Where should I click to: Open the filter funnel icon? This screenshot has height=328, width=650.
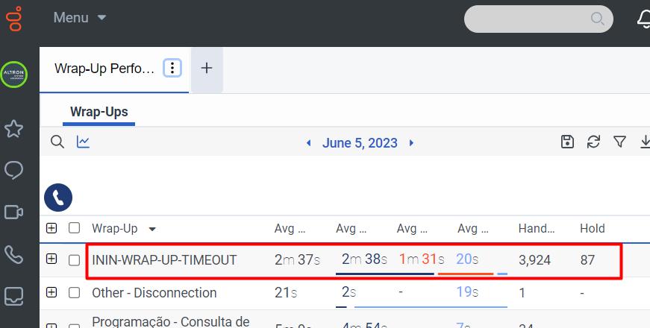coord(619,142)
